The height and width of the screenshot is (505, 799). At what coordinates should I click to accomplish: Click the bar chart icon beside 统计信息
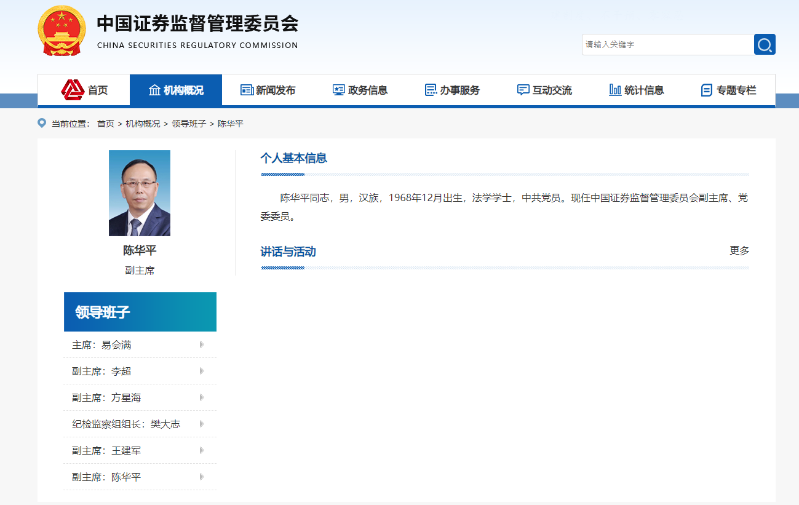pyautogui.click(x=615, y=90)
